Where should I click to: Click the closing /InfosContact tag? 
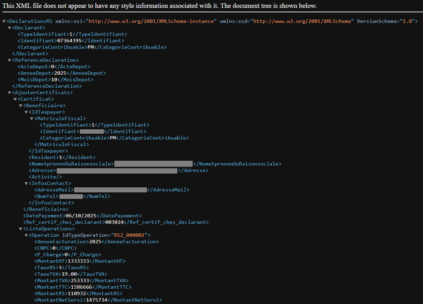click(51, 203)
